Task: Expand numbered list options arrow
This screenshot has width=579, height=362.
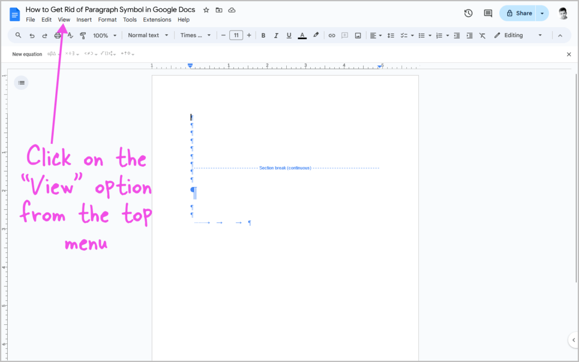Action: pos(447,36)
